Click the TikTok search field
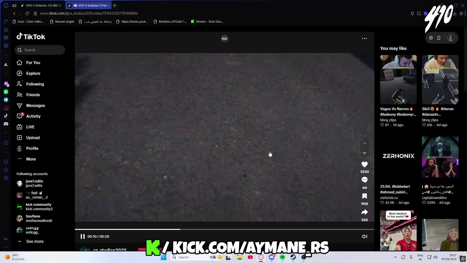 click(40, 50)
